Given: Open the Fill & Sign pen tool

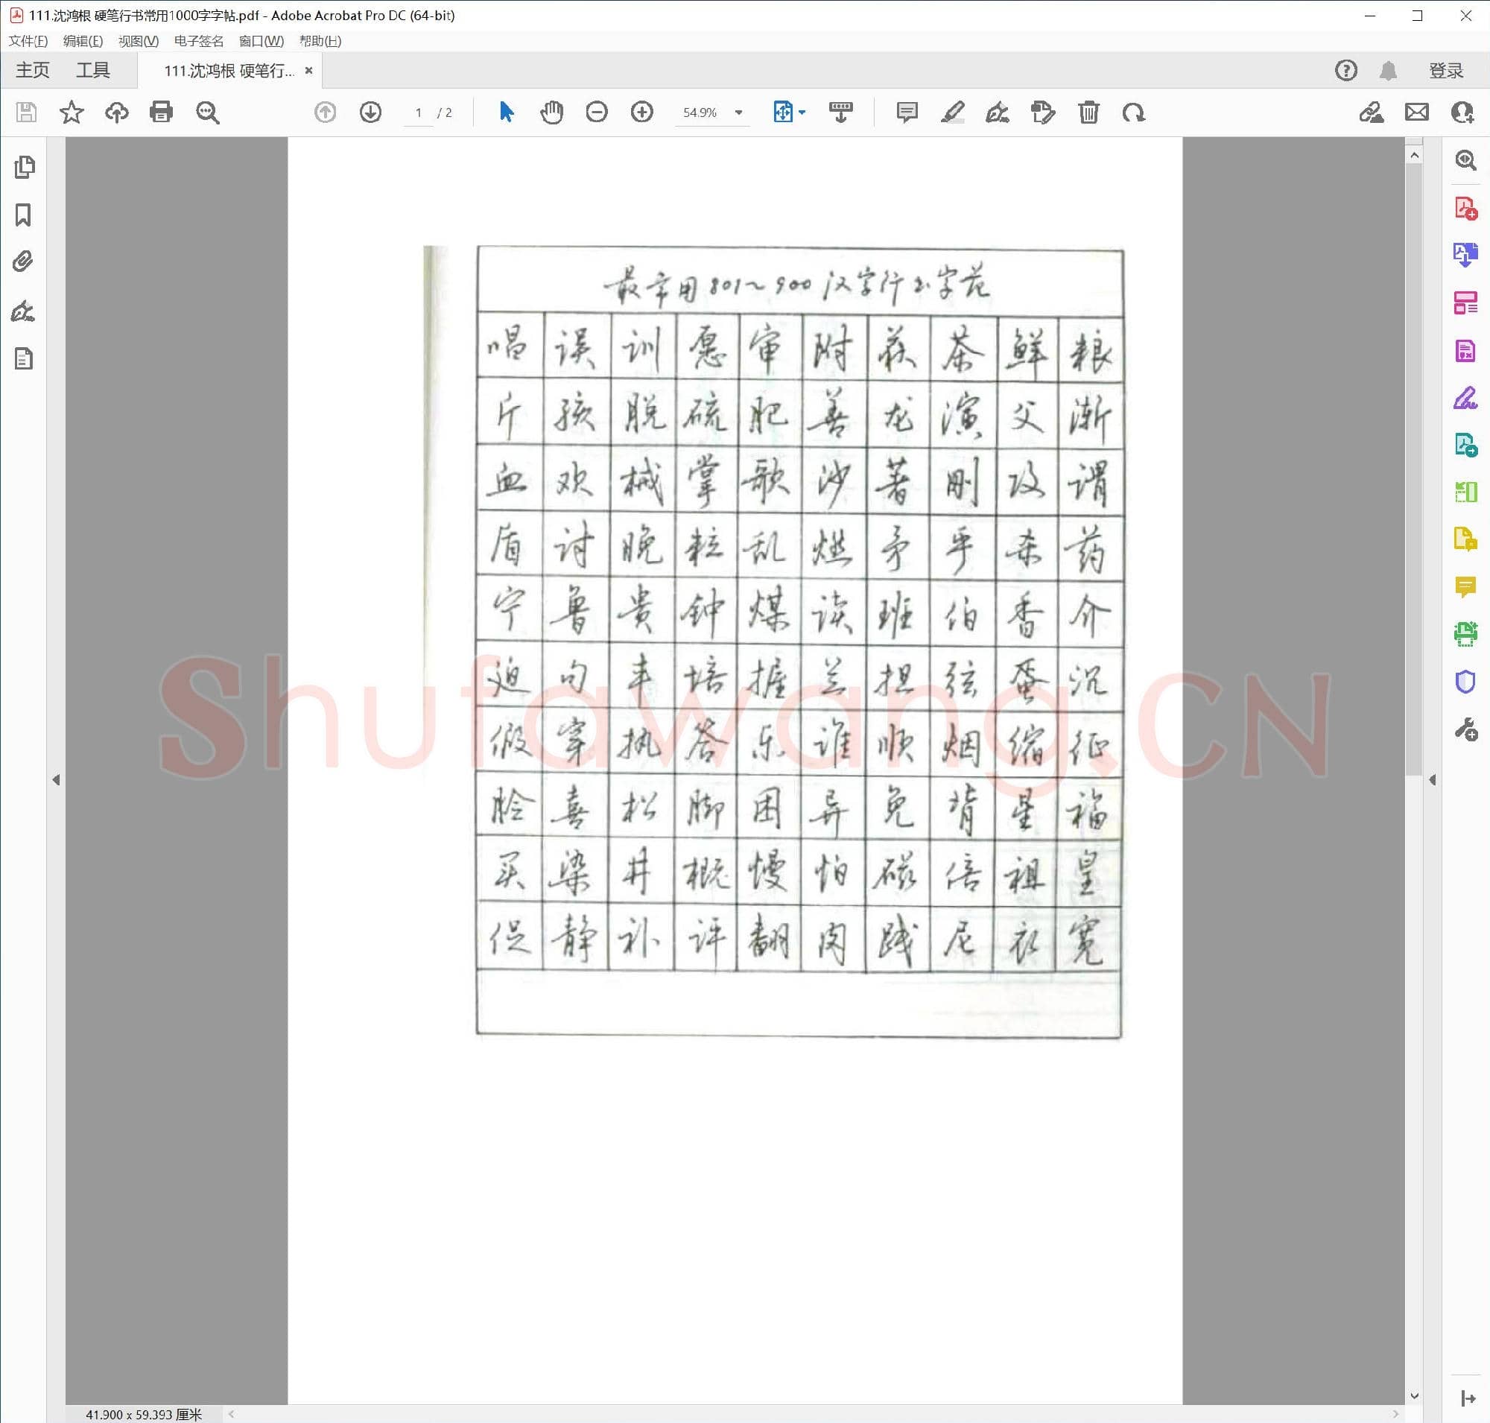Looking at the screenshot, I should coord(998,112).
